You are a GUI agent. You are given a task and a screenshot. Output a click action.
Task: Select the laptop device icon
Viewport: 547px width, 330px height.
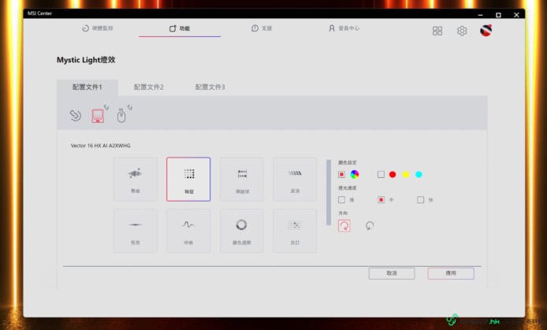click(x=99, y=116)
